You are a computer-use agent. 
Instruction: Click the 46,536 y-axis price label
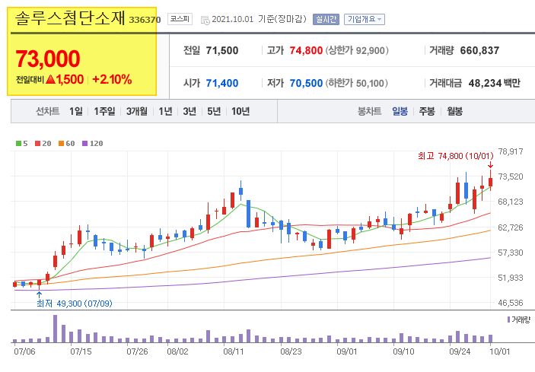(511, 303)
